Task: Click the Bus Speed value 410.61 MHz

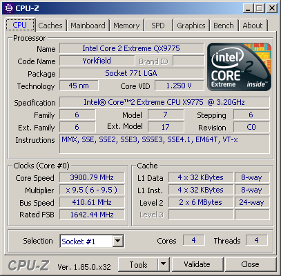Action: (x=92, y=202)
